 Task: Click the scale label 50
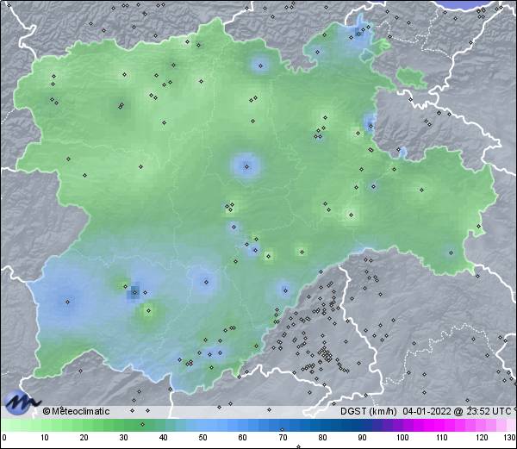[x=202, y=438]
